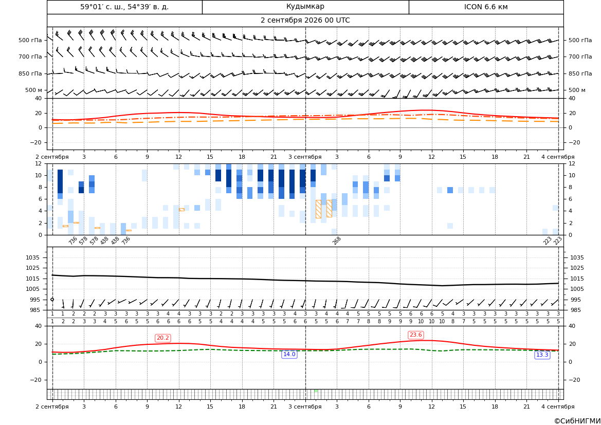Click 2 сентября label below upper temperature chart
The height and width of the screenshot is (425, 601).
[x=52, y=157]
